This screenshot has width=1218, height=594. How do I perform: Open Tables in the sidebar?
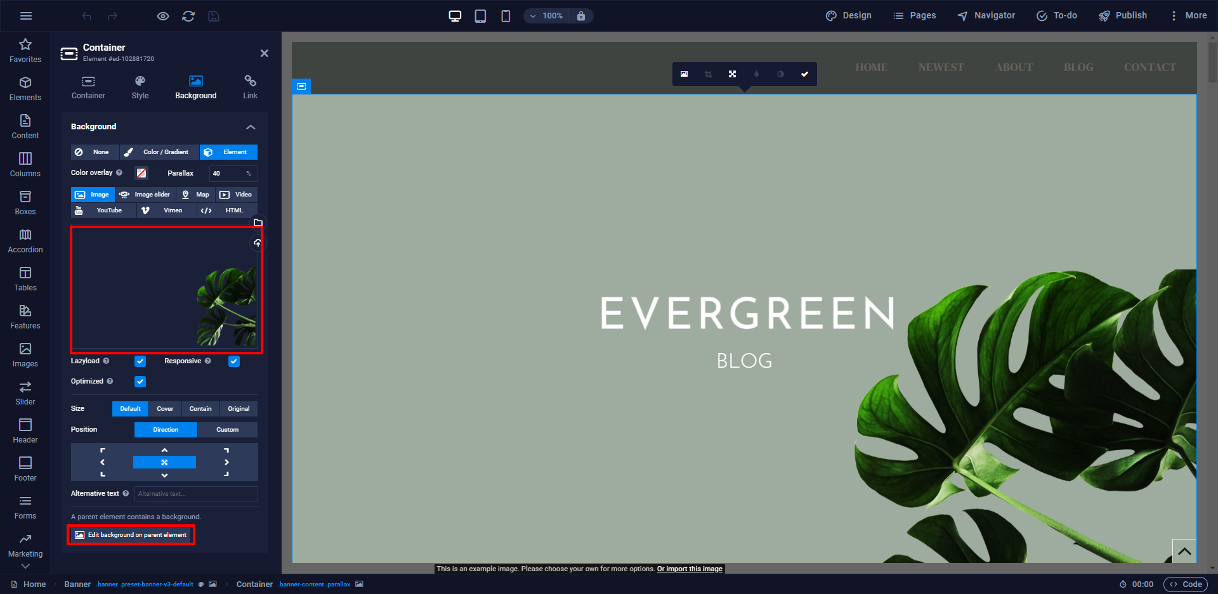coord(25,279)
